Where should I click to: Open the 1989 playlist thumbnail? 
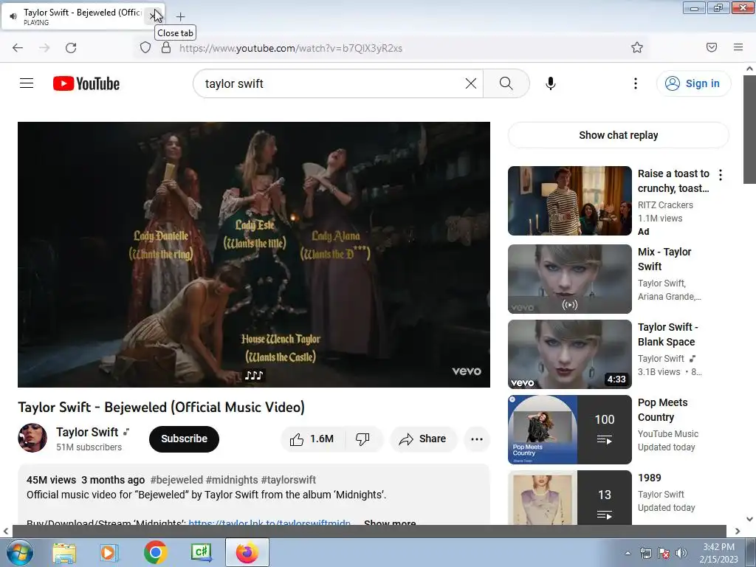click(x=569, y=498)
